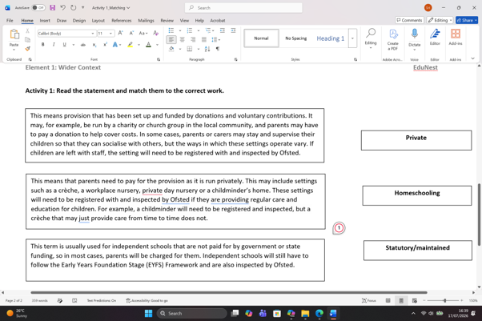The width and height of the screenshot is (482, 321).
Task: Open Create a PDF from Adobe Acrobat
Action: [393, 39]
